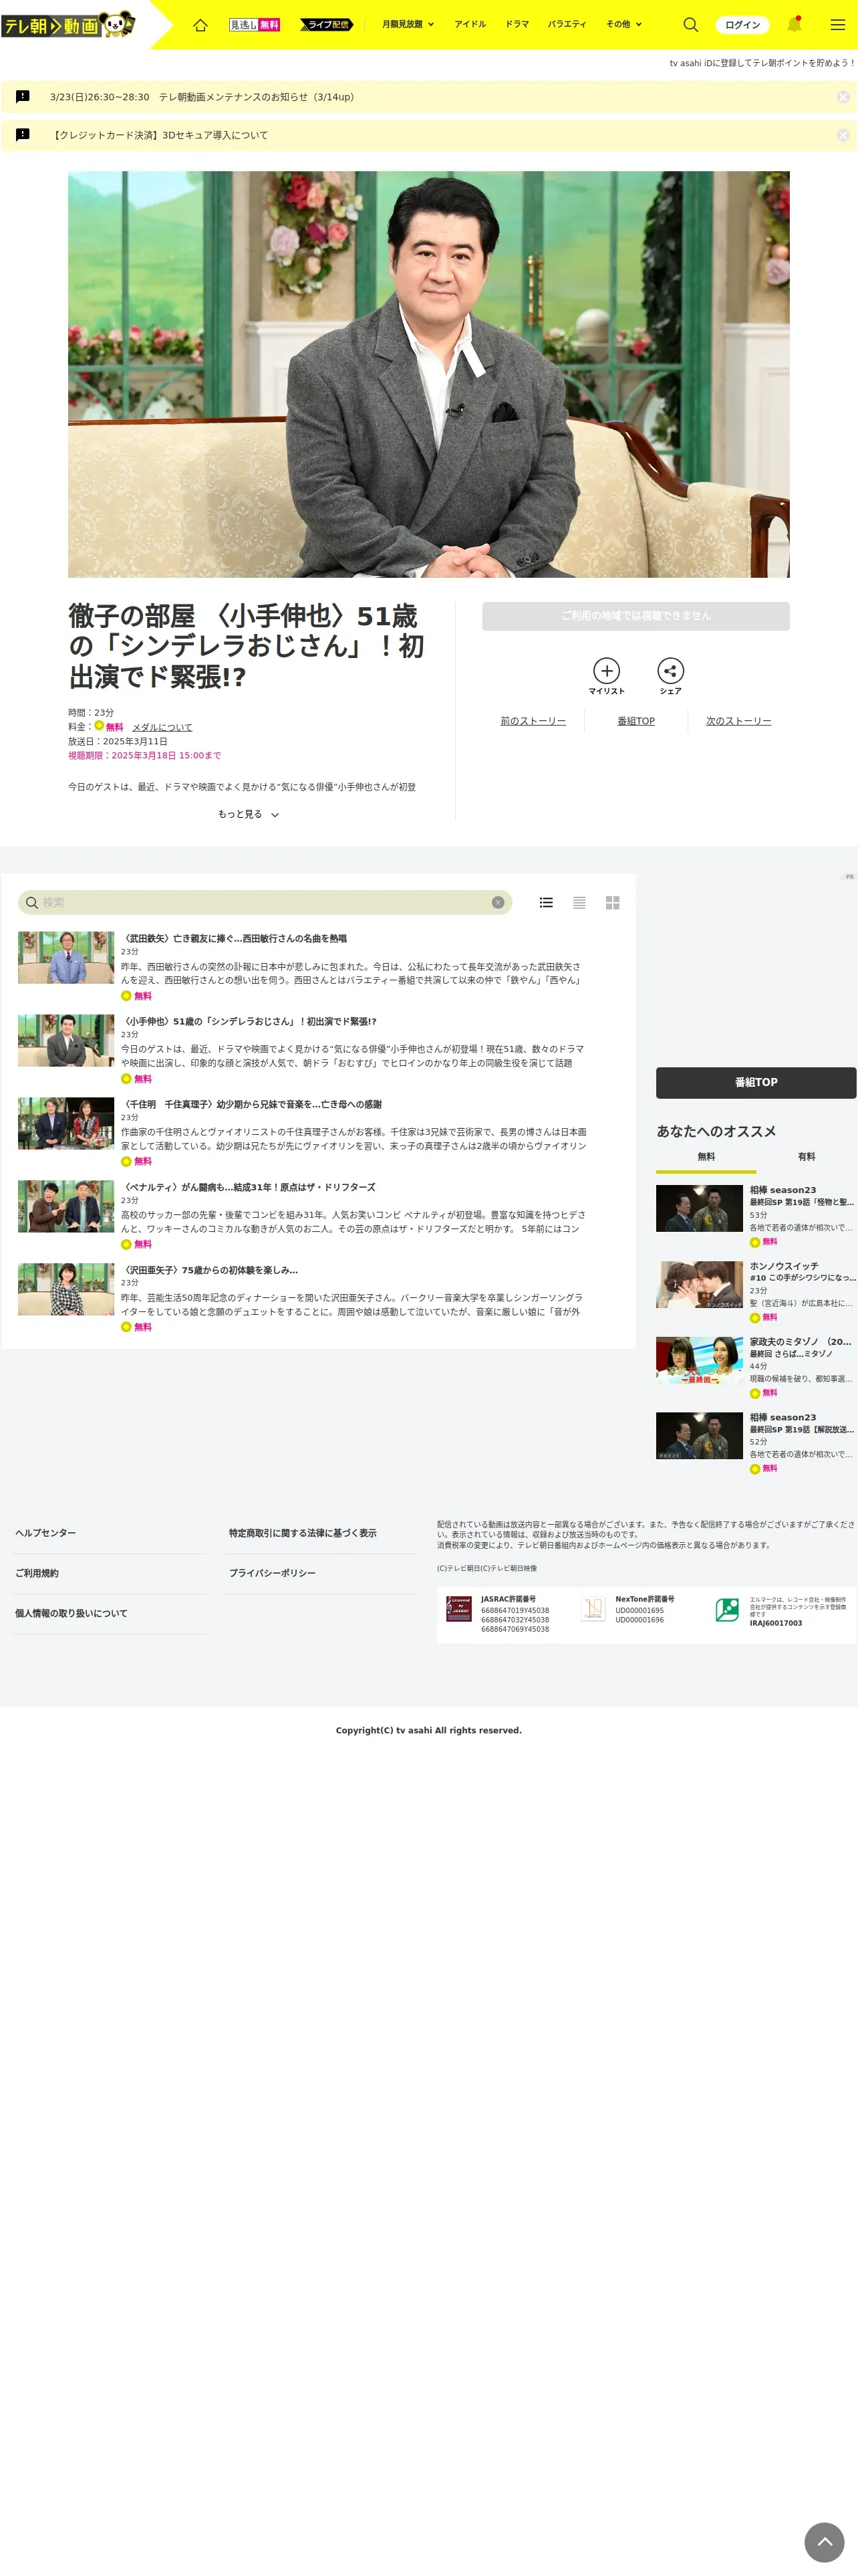Open 武田鉄矢 episode thumbnail
This screenshot has width=858, height=2576.
[66, 957]
